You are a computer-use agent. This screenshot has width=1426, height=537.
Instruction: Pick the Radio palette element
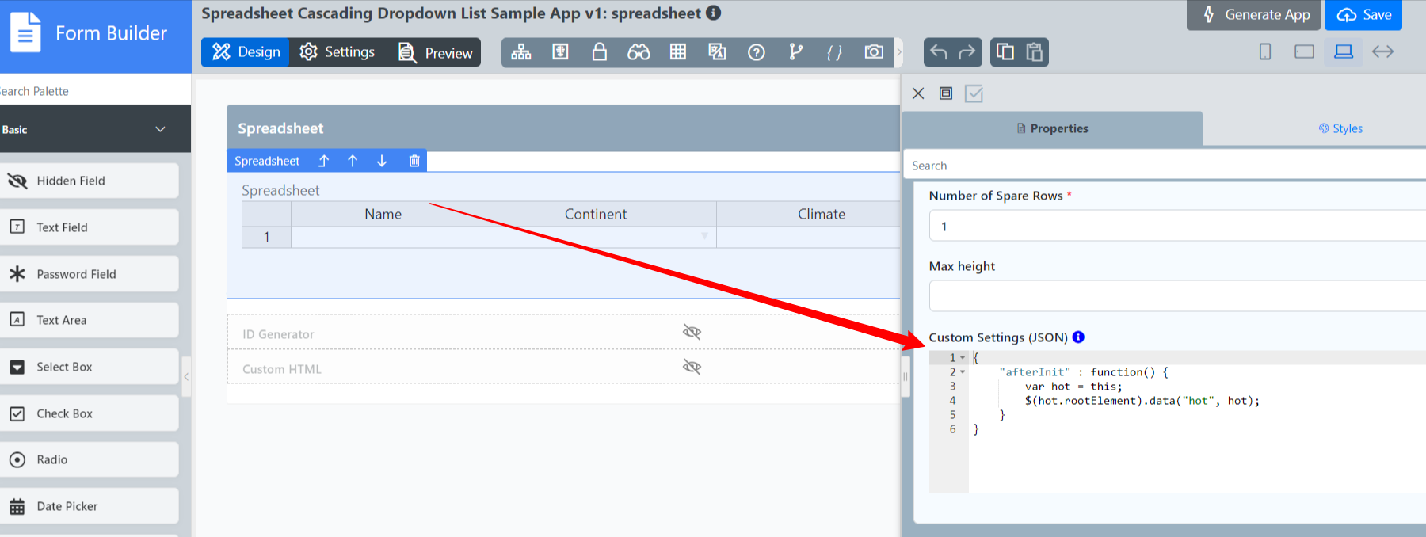(x=89, y=459)
